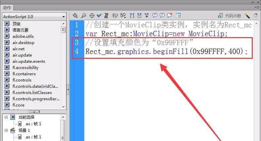Click line number 4 in gutter
The height and width of the screenshot is (141, 261).
pos(77,51)
